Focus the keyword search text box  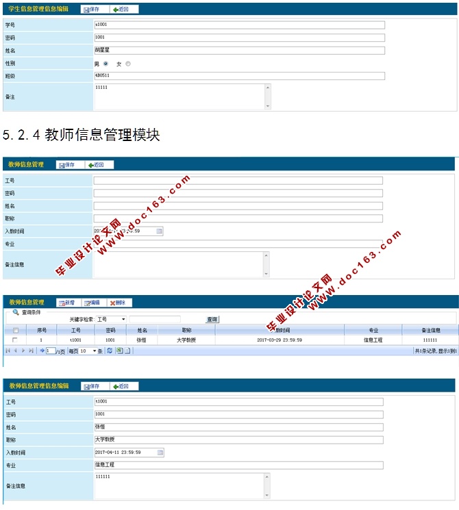point(155,320)
